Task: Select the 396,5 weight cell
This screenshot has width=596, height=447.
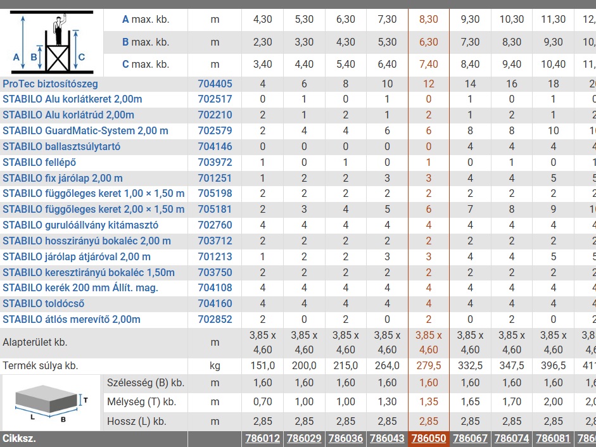Action: (554, 366)
